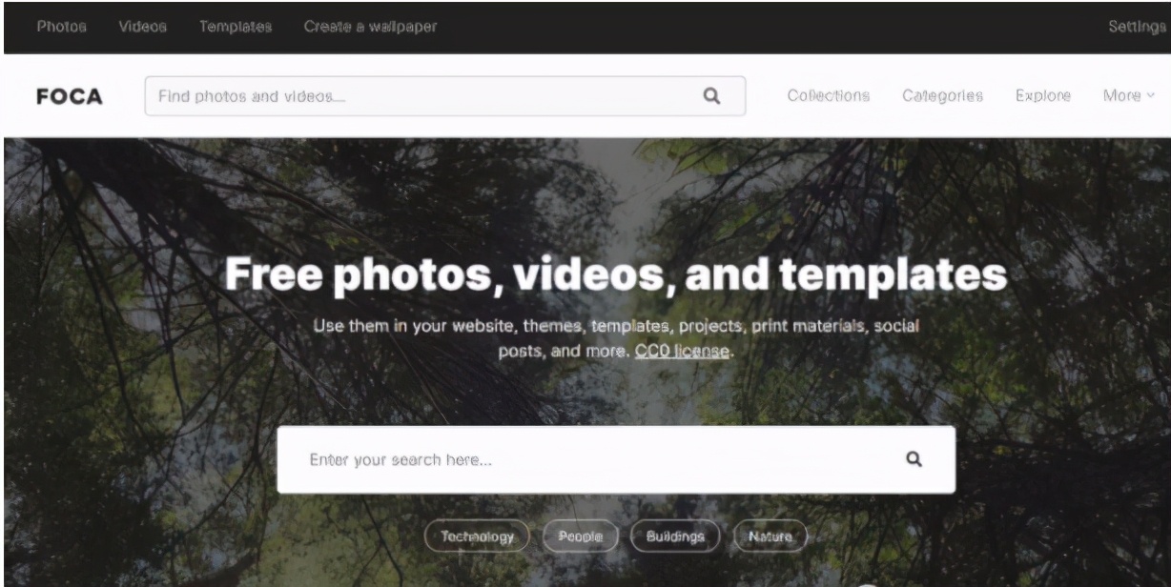Focus the "Enter your search here" field
The width and height of the screenshot is (1171, 587).
click(616, 459)
